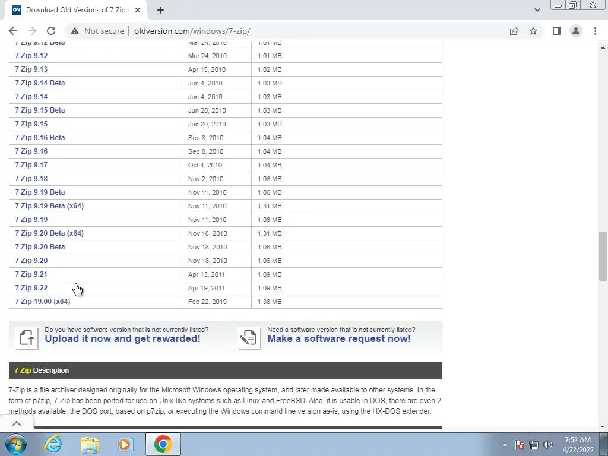The width and height of the screenshot is (608, 456).
Task: Open the 7 Zip 9.21 link
Action: 31,274
